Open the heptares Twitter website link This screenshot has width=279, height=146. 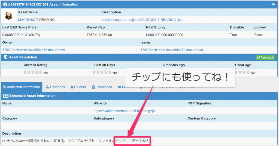[124, 111]
